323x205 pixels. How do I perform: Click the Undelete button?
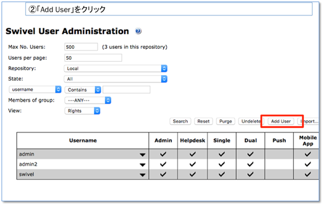click(x=251, y=121)
